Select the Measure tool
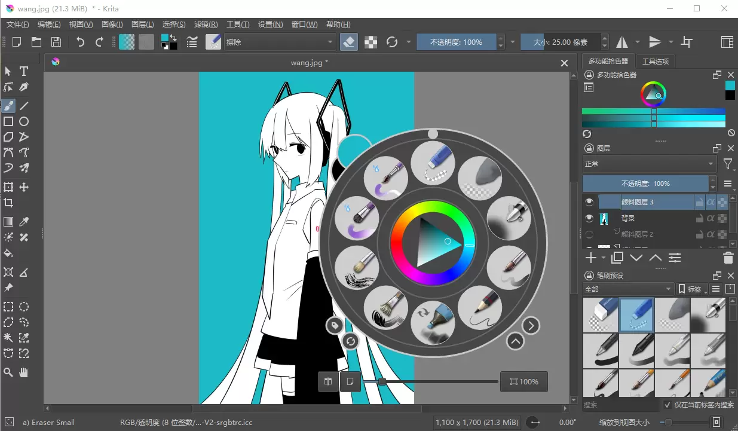Viewport: 738px width, 431px height. point(24,272)
